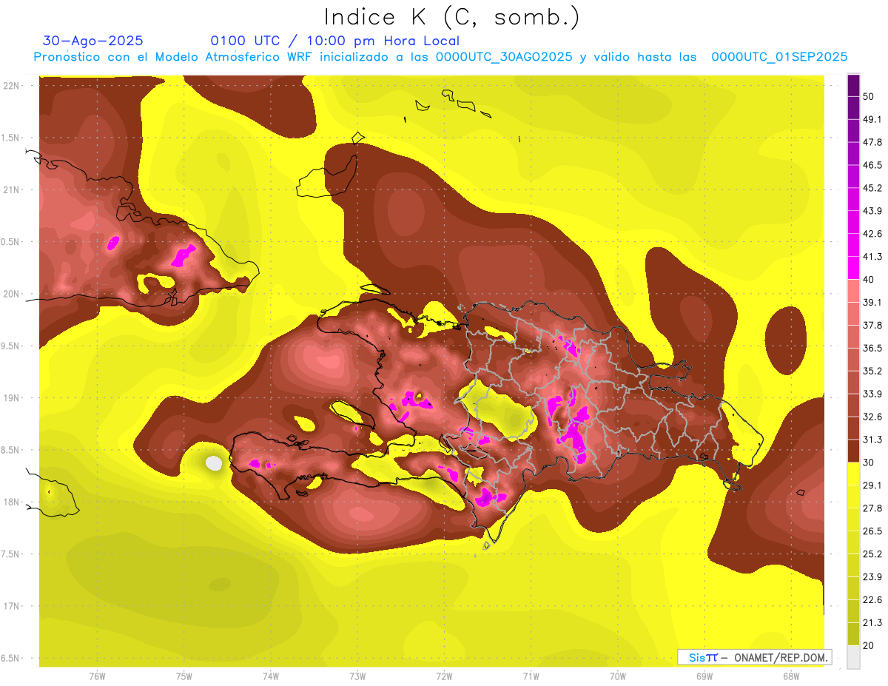Click the magenta swatch between 40 and 41.3

[853, 268]
